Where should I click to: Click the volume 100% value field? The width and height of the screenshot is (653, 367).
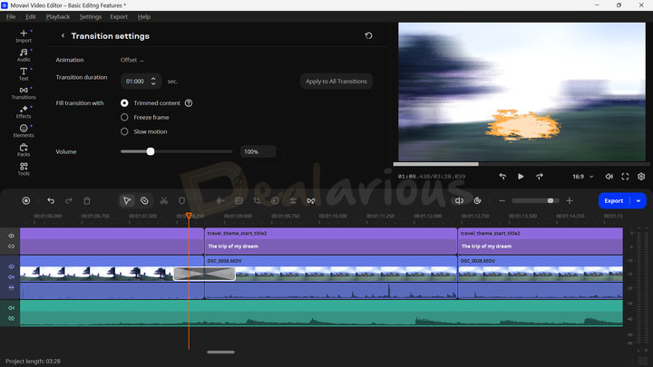point(258,151)
